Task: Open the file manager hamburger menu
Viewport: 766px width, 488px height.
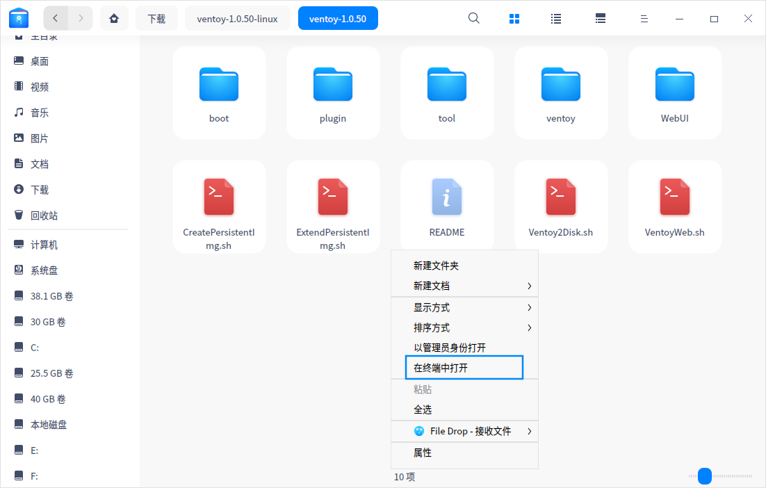Action: [644, 19]
